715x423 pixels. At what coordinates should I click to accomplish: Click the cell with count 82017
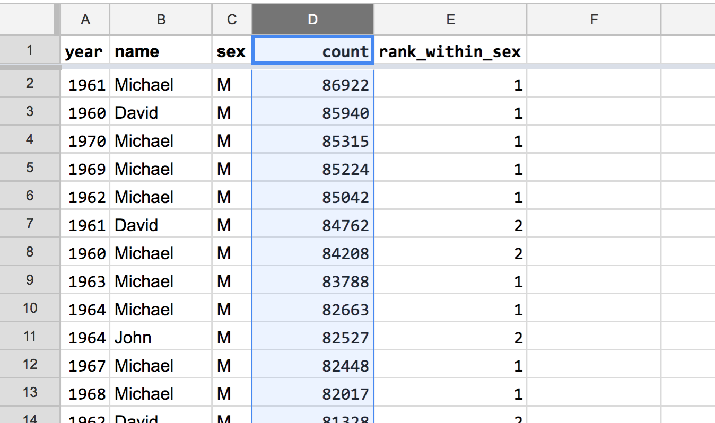pyautogui.click(x=313, y=393)
